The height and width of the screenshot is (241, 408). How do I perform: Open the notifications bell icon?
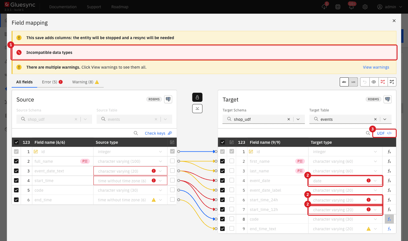(x=351, y=7)
